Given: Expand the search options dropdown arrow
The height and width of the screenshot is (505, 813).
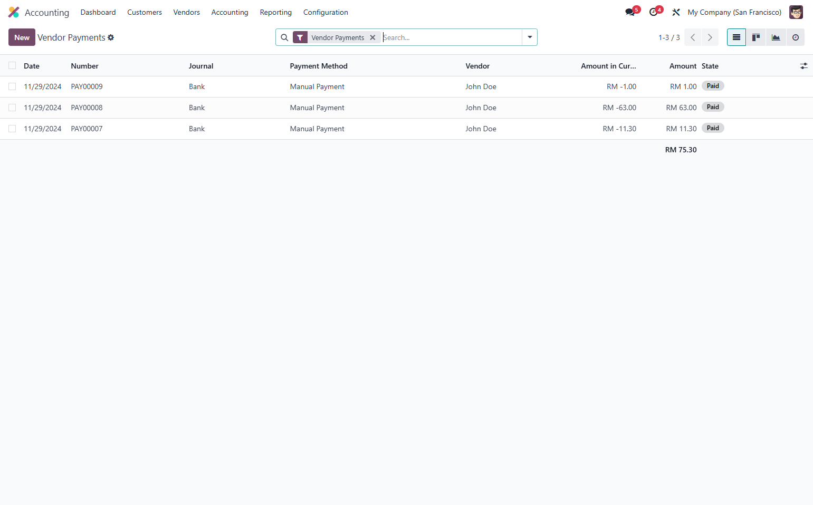Looking at the screenshot, I should 530,37.
